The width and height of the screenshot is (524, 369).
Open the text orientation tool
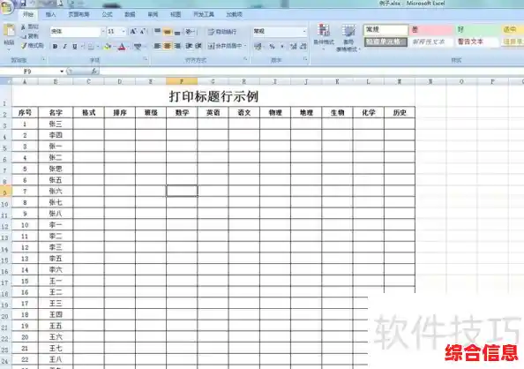pyautogui.click(x=190, y=32)
